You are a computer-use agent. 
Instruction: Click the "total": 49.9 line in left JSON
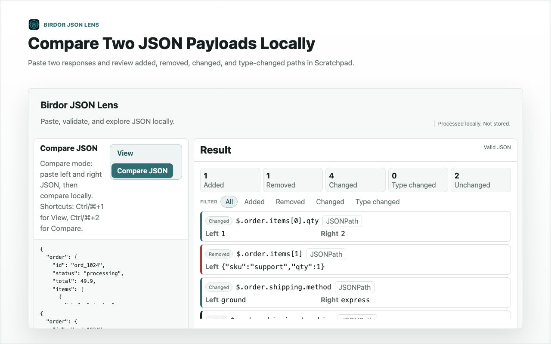coord(74,281)
